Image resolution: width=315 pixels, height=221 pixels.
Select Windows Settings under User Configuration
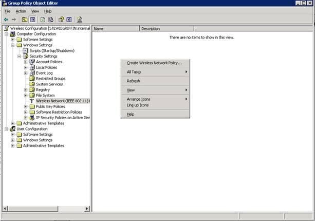coord(38,140)
